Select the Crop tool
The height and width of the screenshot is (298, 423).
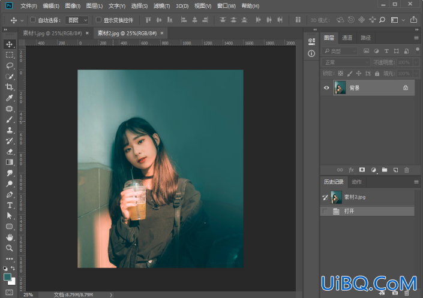coord(10,87)
